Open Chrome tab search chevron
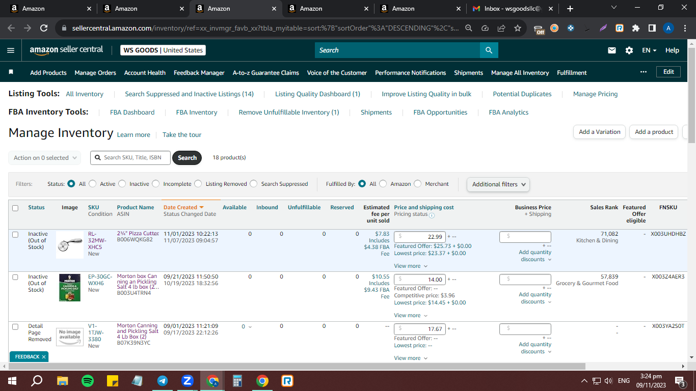Screen dimensions: 696x391 613,8
